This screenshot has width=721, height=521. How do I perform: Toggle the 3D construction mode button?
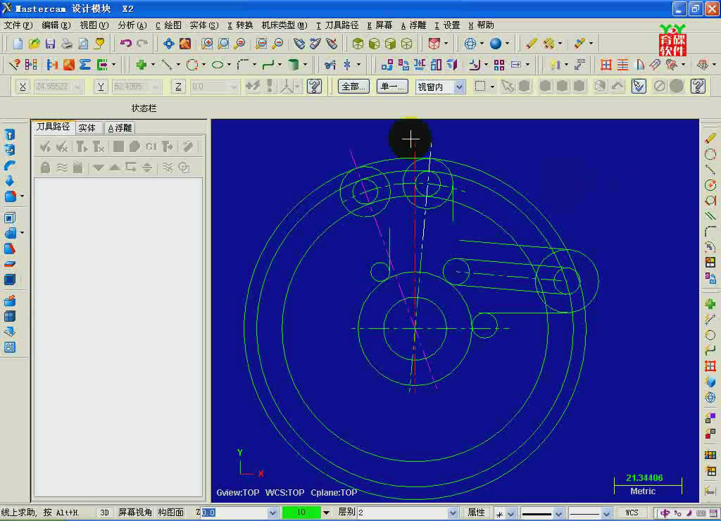tap(104, 513)
